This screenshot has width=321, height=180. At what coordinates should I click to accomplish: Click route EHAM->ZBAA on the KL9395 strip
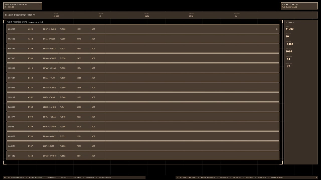[x=49, y=49]
